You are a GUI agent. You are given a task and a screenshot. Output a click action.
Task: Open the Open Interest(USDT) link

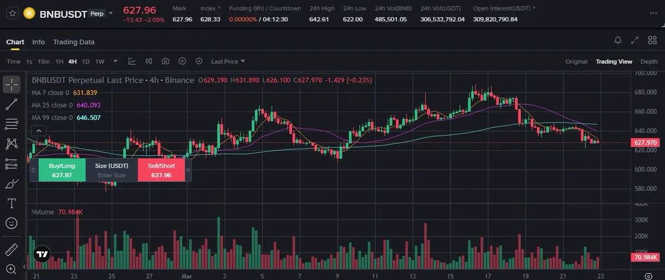504,8
